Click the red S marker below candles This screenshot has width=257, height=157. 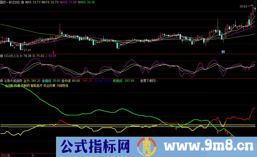54,53
